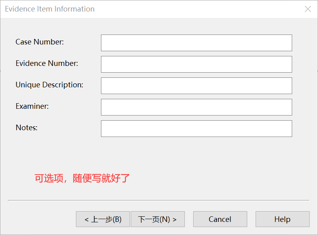Focus the Evidence Number text box
The height and width of the screenshot is (235, 318).
coord(196,64)
